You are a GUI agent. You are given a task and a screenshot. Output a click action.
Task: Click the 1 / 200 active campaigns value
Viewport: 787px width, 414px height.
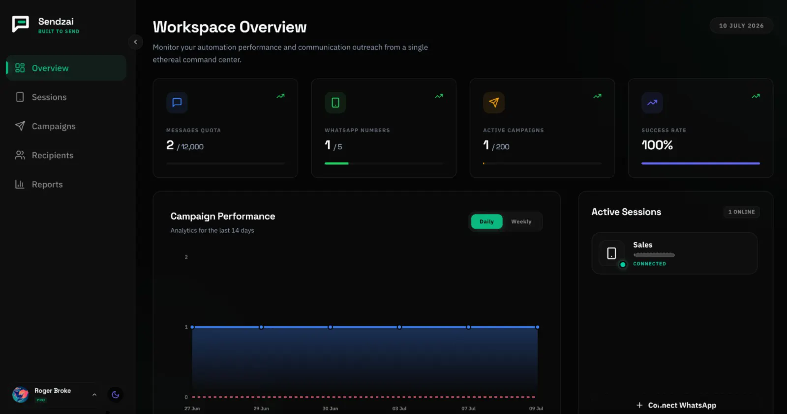496,145
